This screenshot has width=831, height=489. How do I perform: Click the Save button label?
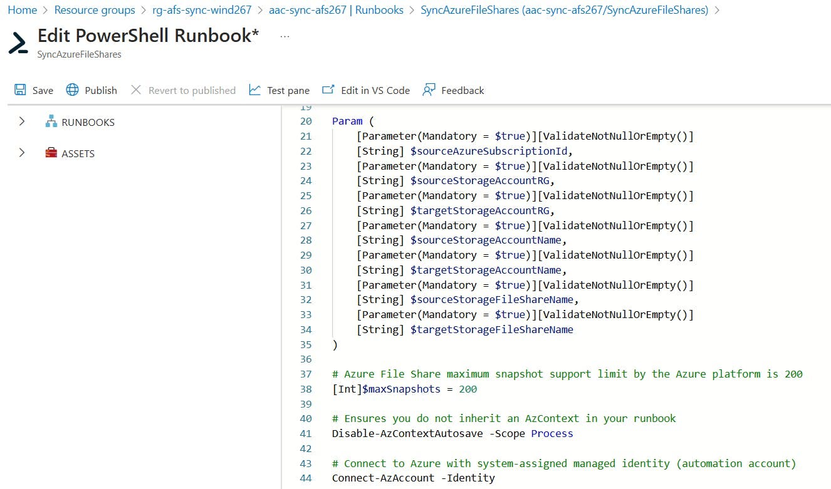43,90
